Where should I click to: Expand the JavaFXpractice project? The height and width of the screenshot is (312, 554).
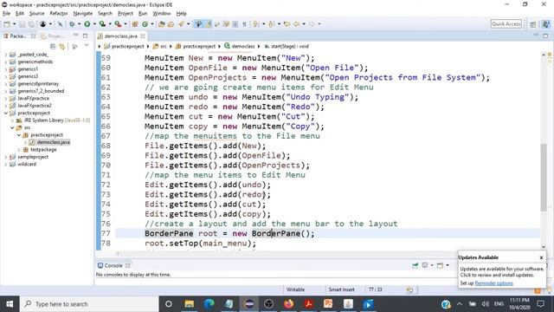click(x=6, y=98)
